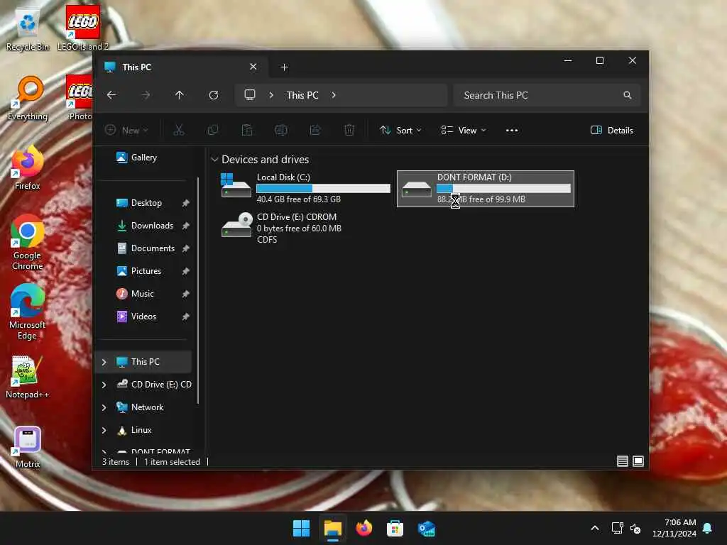Click This PC breadcrumb in address bar
The image size is (727, 545).
tap(302, 95)
